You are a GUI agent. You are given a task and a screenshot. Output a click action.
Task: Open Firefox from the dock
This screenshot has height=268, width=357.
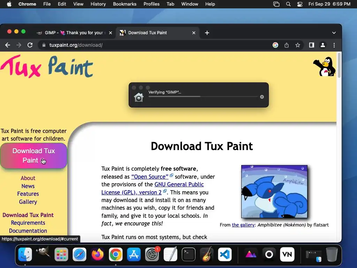pos(98,254)
